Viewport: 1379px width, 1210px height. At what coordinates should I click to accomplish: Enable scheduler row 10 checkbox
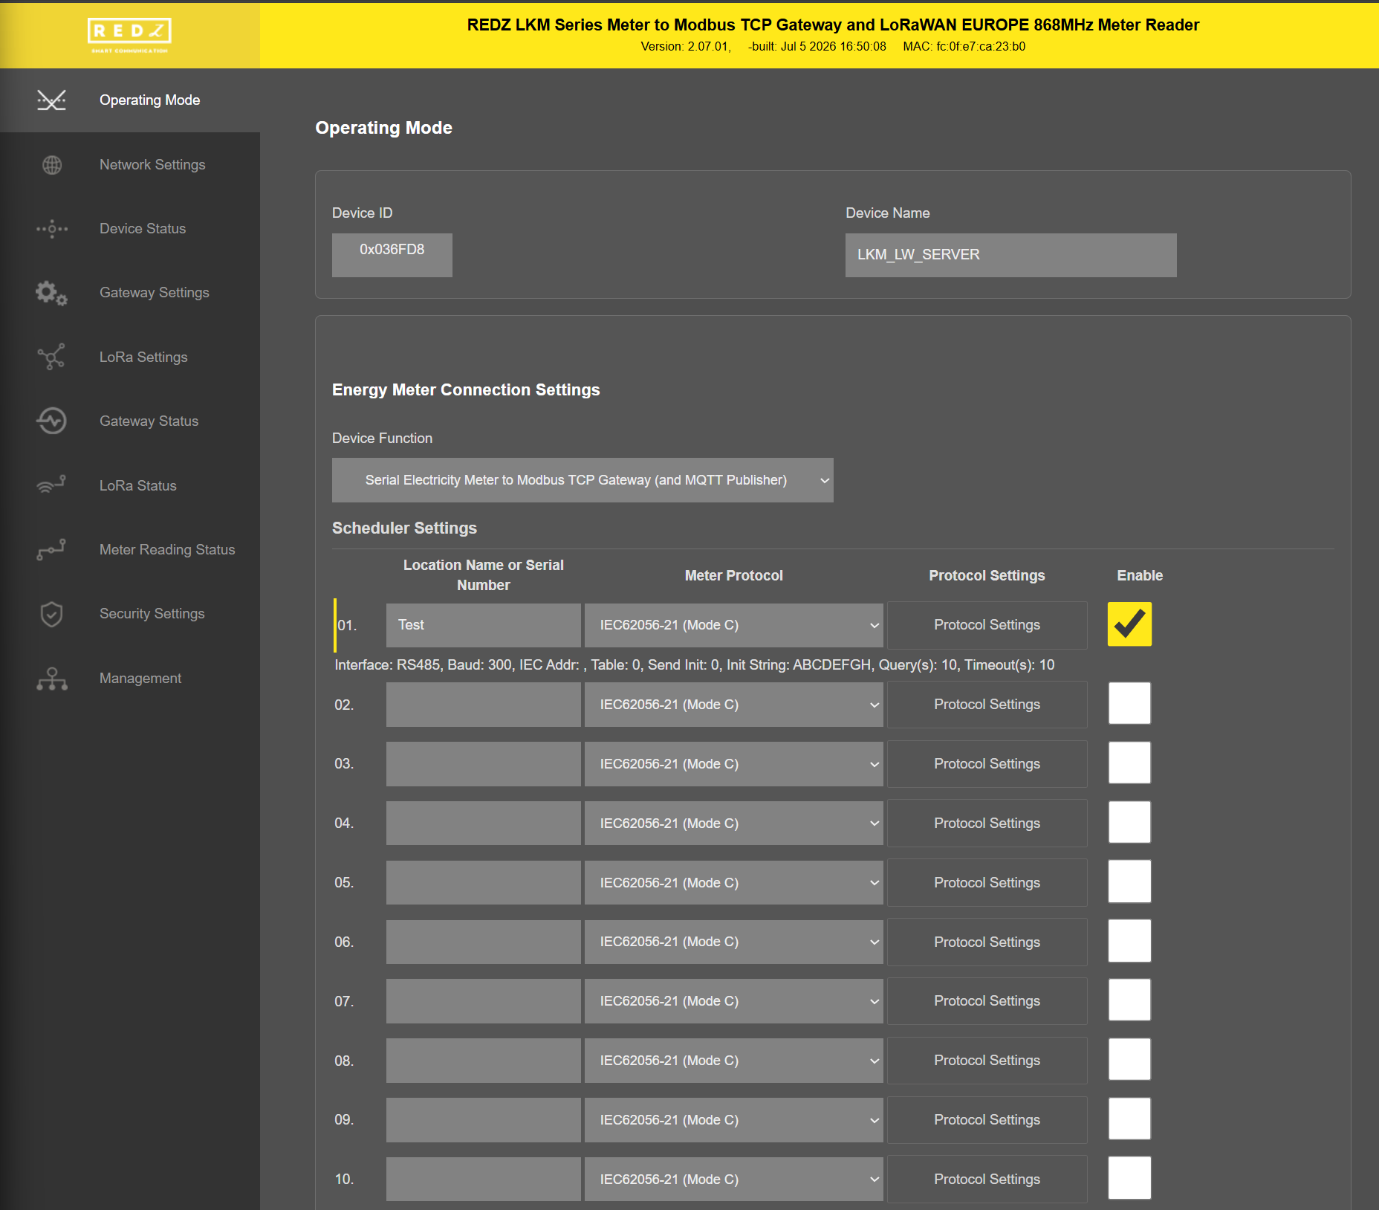click(x=1129, y=1178)
